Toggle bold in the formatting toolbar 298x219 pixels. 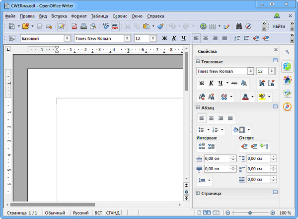(165, 38)
